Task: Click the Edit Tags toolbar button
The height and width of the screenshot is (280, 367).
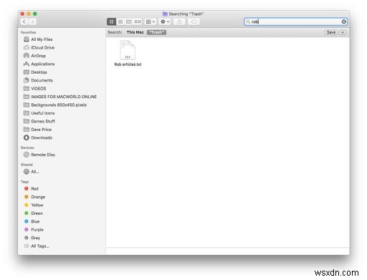Action: 194,21
